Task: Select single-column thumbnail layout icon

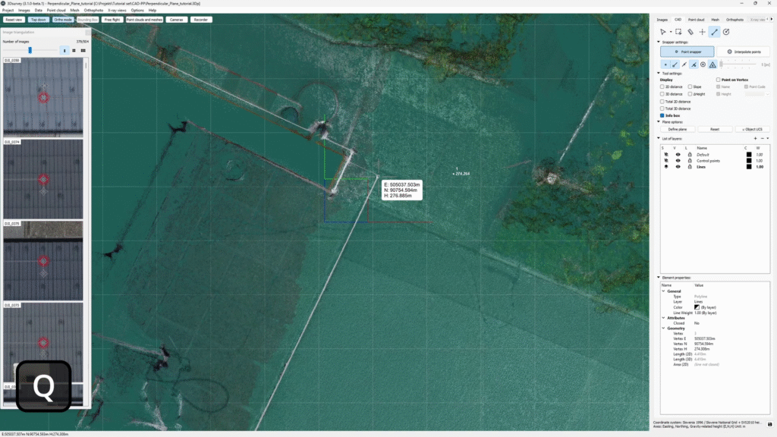Action: 64,51
